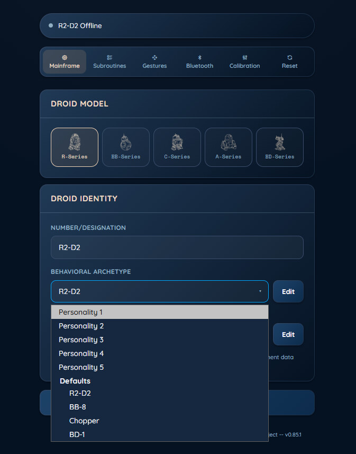Select Personality 1 option
Image resolution: width=356 pixels, height=454 pixels.
click(x=160, y=312)
